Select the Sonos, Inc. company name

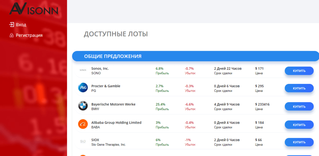100,69
